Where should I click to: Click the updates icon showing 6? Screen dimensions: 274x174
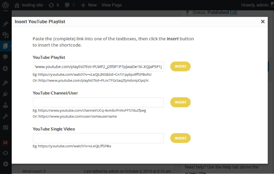[x=54, y=5]
